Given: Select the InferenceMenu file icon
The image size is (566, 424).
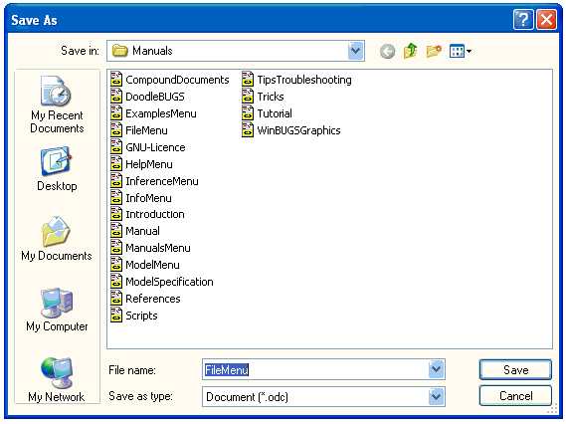Looking at the screenshot, I should 116,181.
